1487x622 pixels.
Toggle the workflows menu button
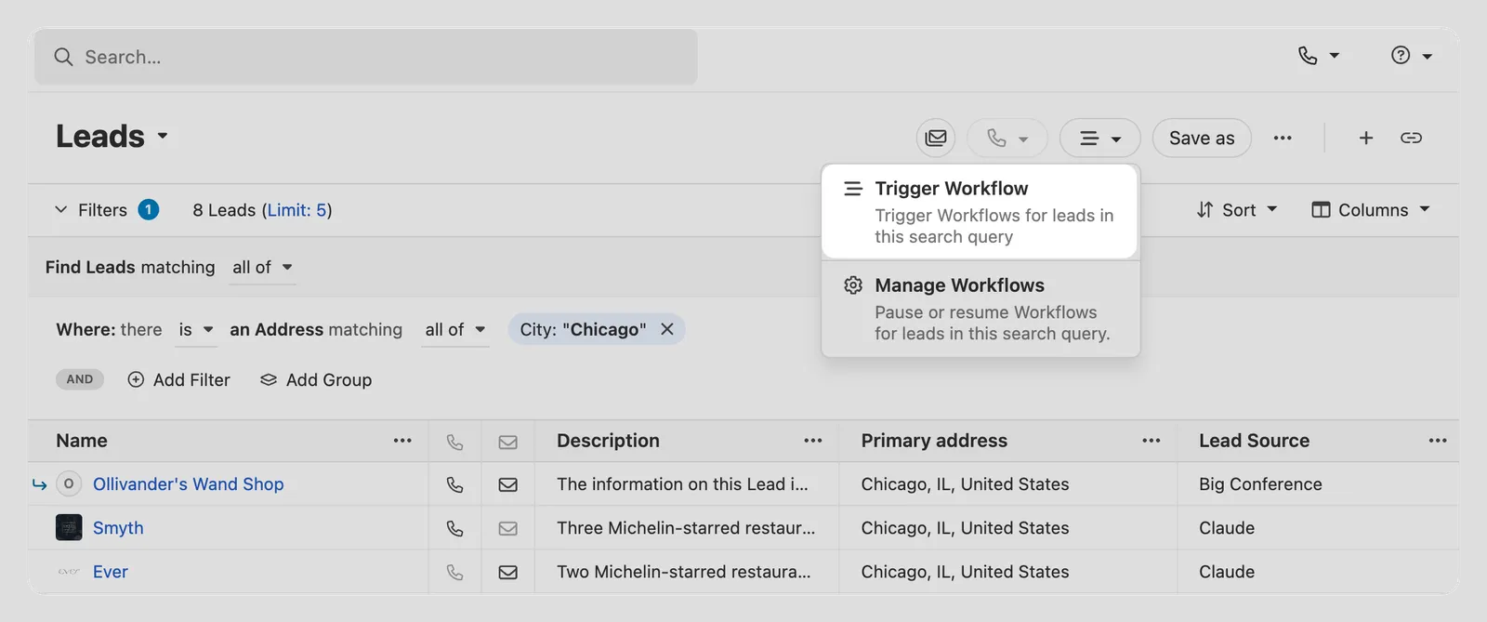[x=1100, y=138]
